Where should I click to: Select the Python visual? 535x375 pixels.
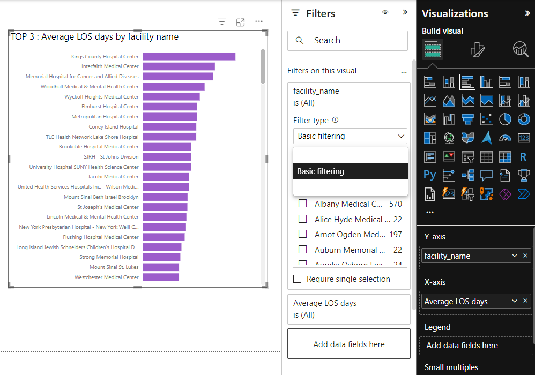[429, 176]
